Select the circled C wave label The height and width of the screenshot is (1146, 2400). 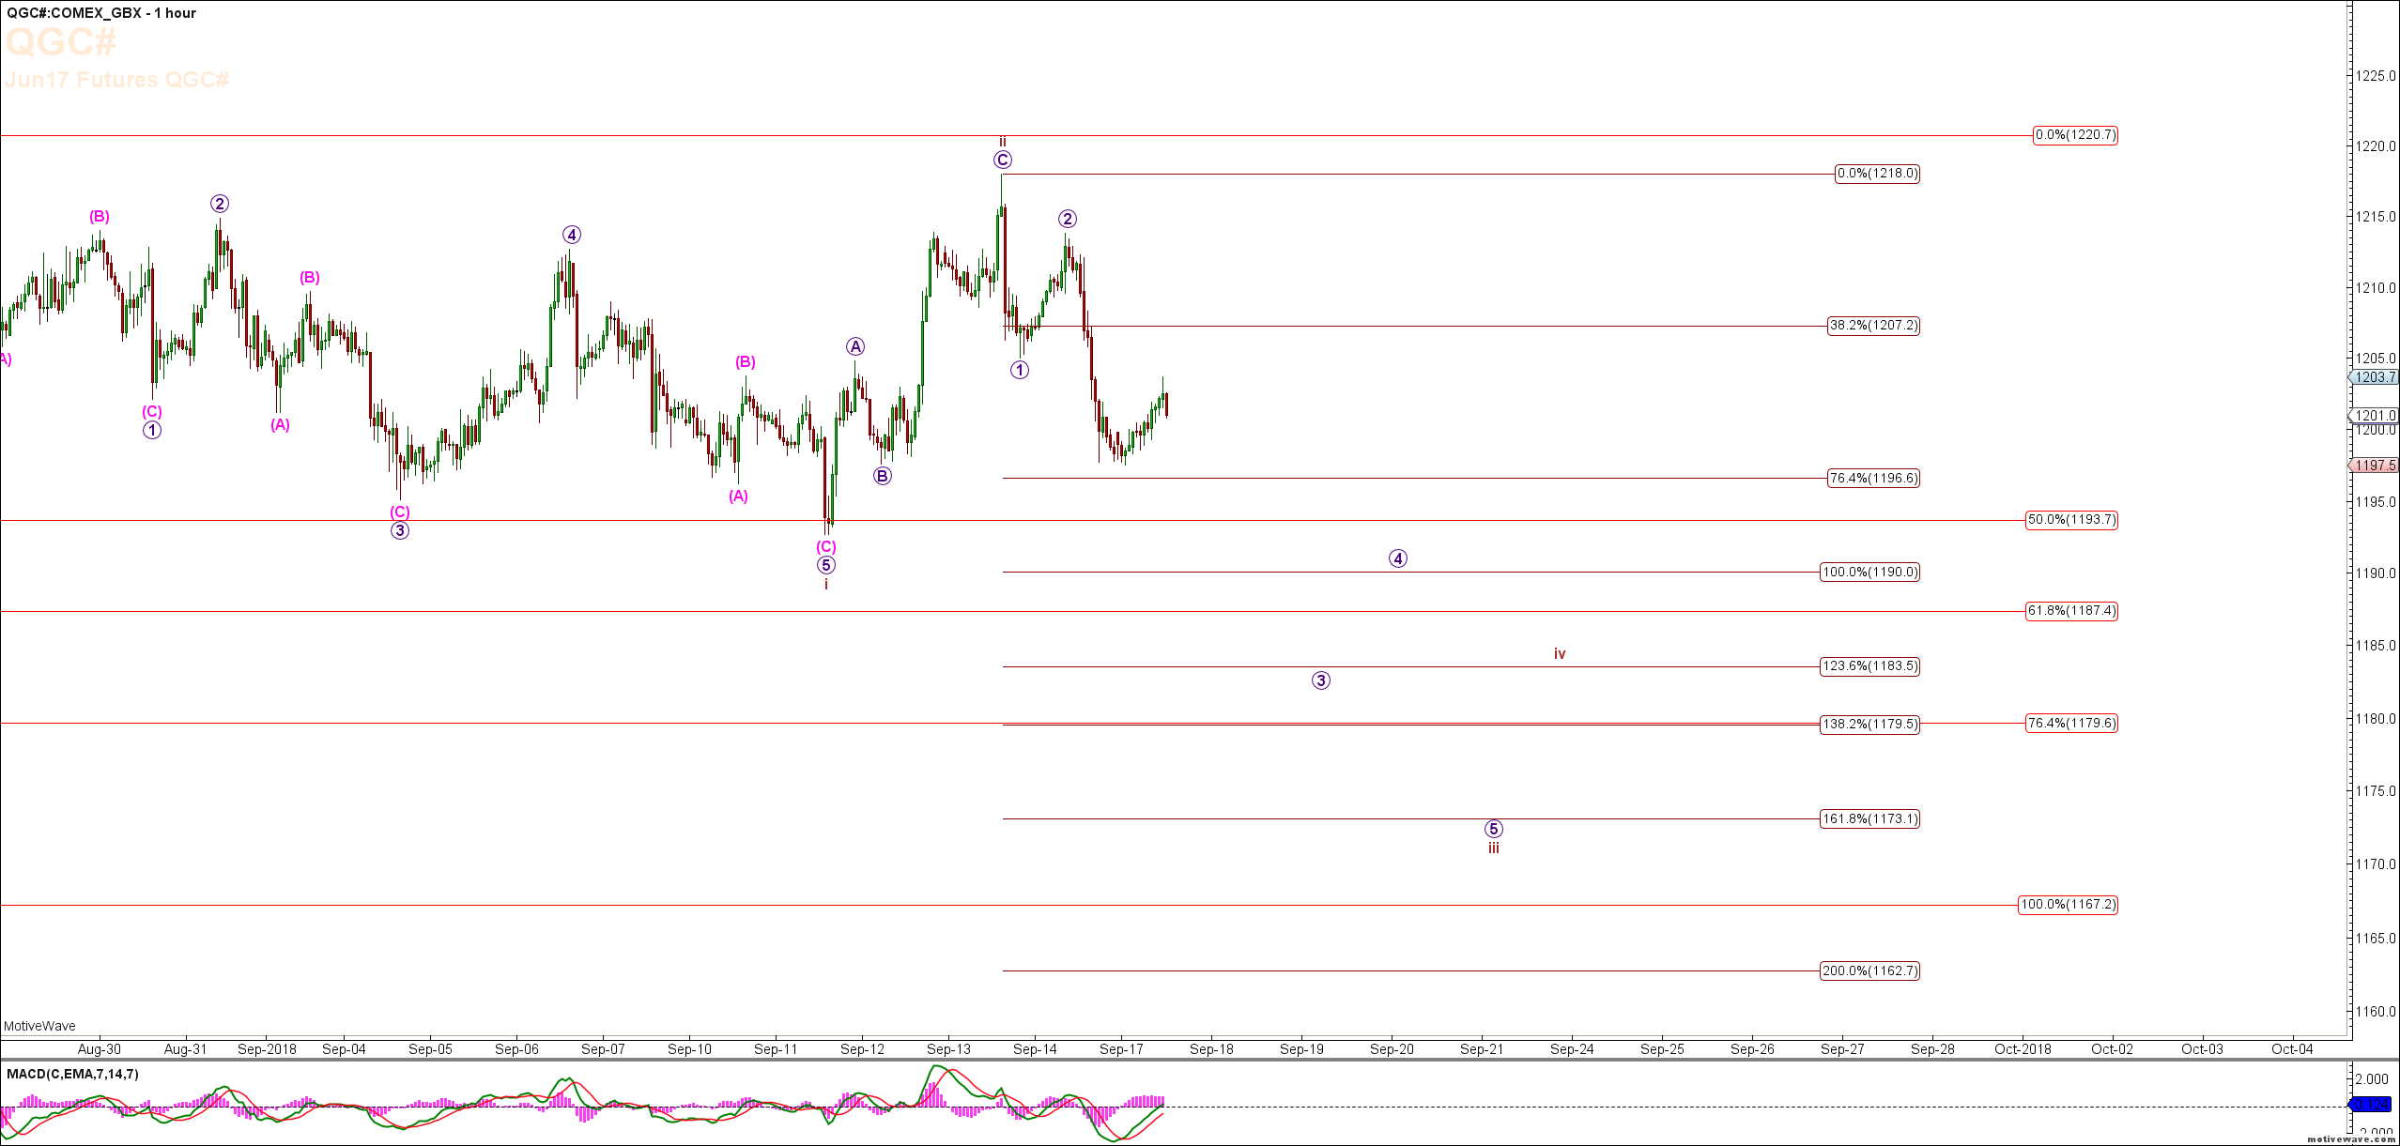[1003, 160]
